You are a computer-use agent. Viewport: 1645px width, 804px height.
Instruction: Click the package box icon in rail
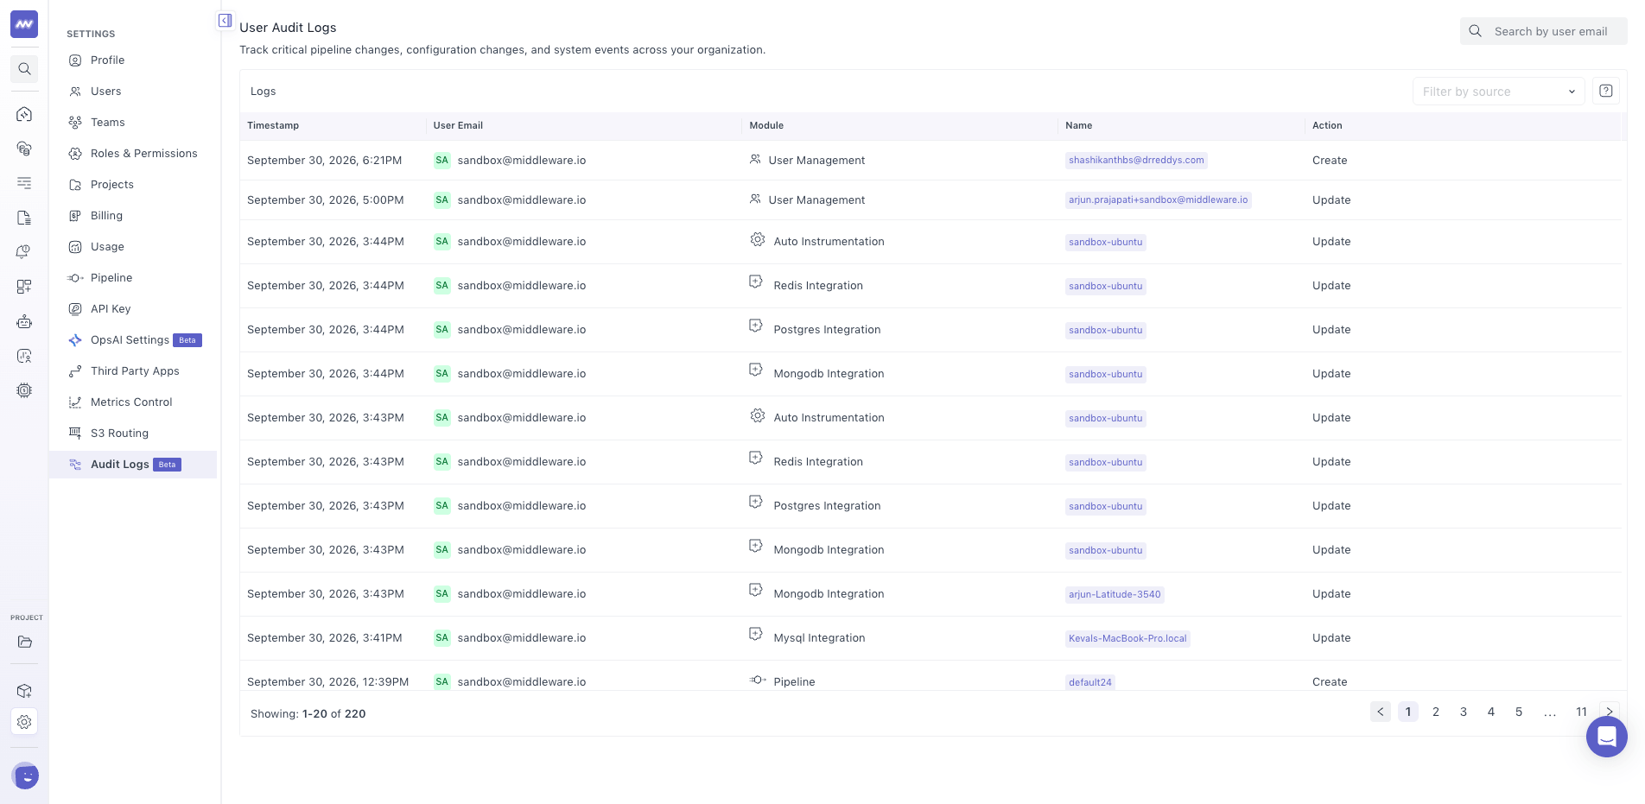point(24,691)
